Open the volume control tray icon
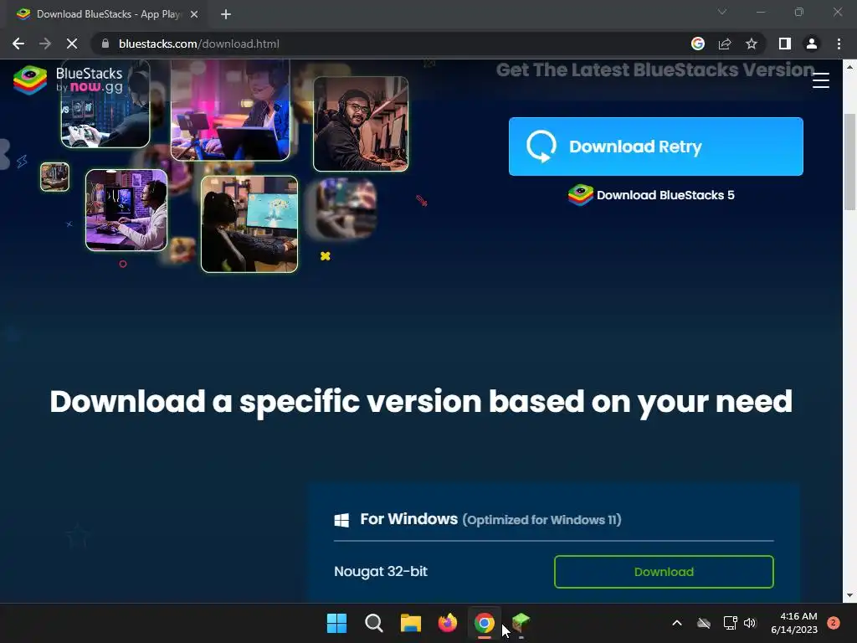Screen dimensions: 857x643 point(750,623)
